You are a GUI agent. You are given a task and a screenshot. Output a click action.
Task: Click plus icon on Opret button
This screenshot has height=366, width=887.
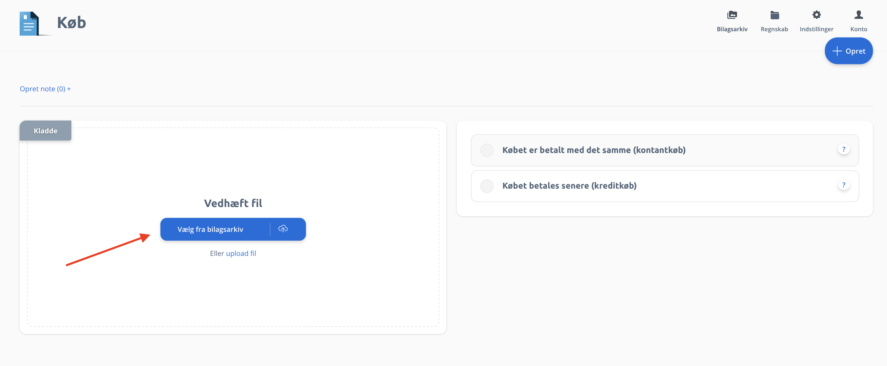(x=837, y=51)
